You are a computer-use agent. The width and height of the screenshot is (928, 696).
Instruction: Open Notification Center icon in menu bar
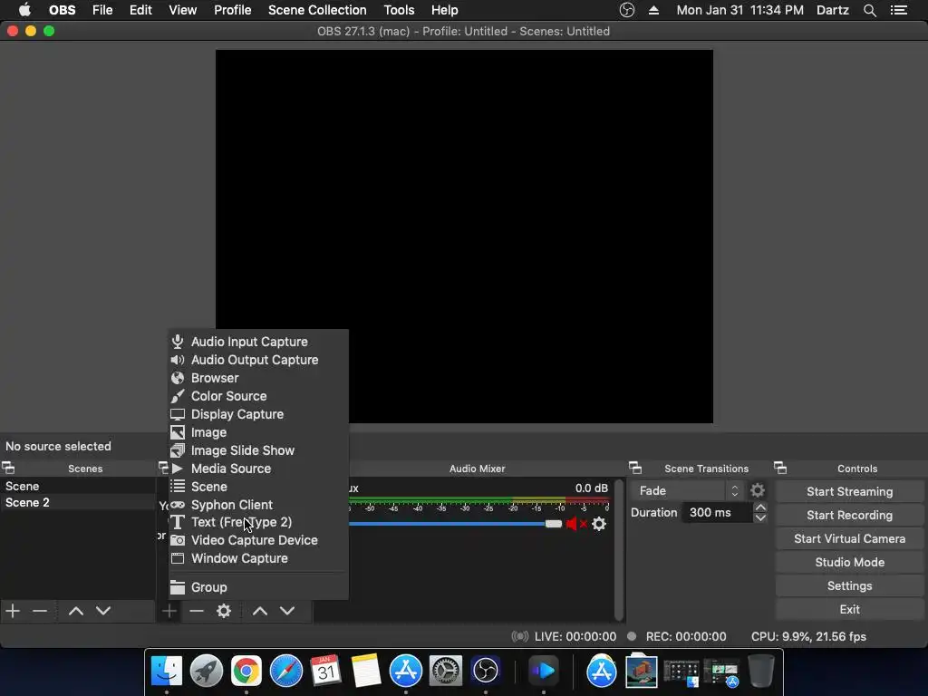898,10
